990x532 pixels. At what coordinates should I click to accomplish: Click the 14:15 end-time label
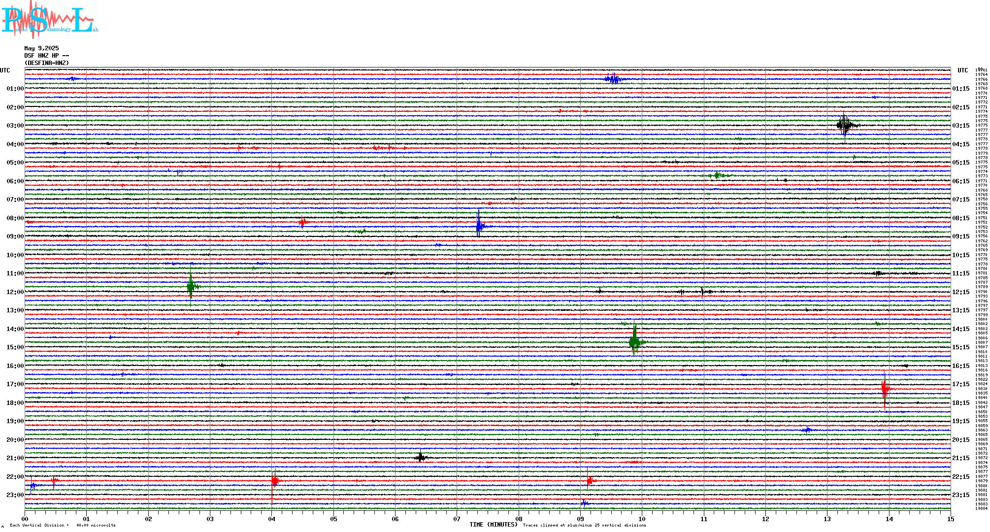pyautogui.click(x=960, y=329)
